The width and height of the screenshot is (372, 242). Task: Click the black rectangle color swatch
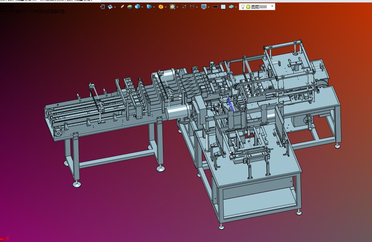tap(215, 7)
